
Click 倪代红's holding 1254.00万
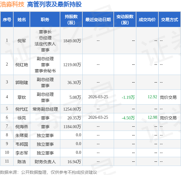coord(72,109)
